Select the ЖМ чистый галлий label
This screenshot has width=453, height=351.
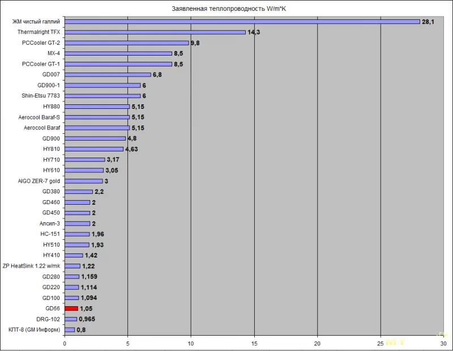(x=36, y=22)
